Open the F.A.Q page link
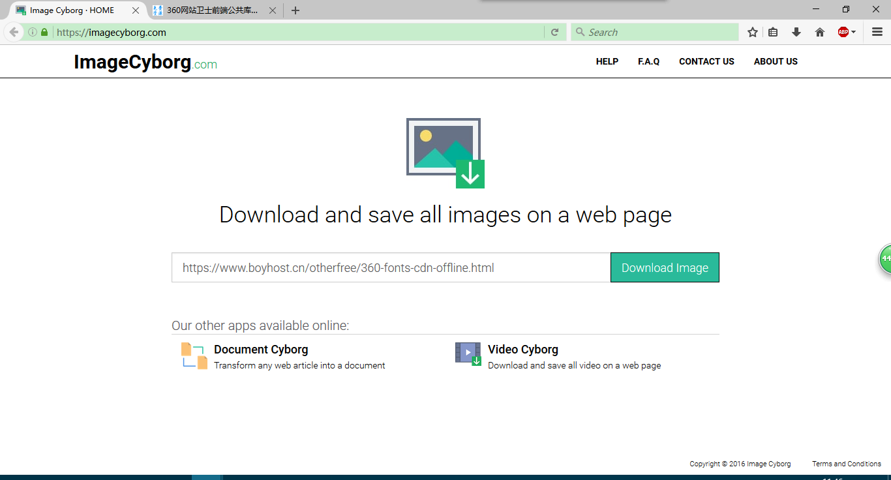Image resolution: width=891 pixels, height=480 pixels. point(649,61)
